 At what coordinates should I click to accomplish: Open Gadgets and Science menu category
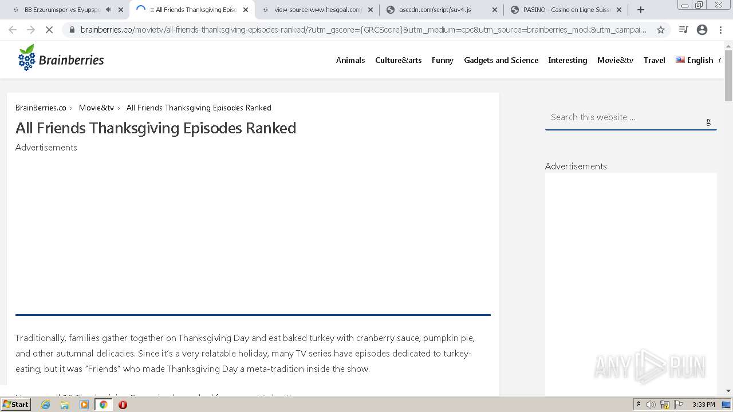501,60
